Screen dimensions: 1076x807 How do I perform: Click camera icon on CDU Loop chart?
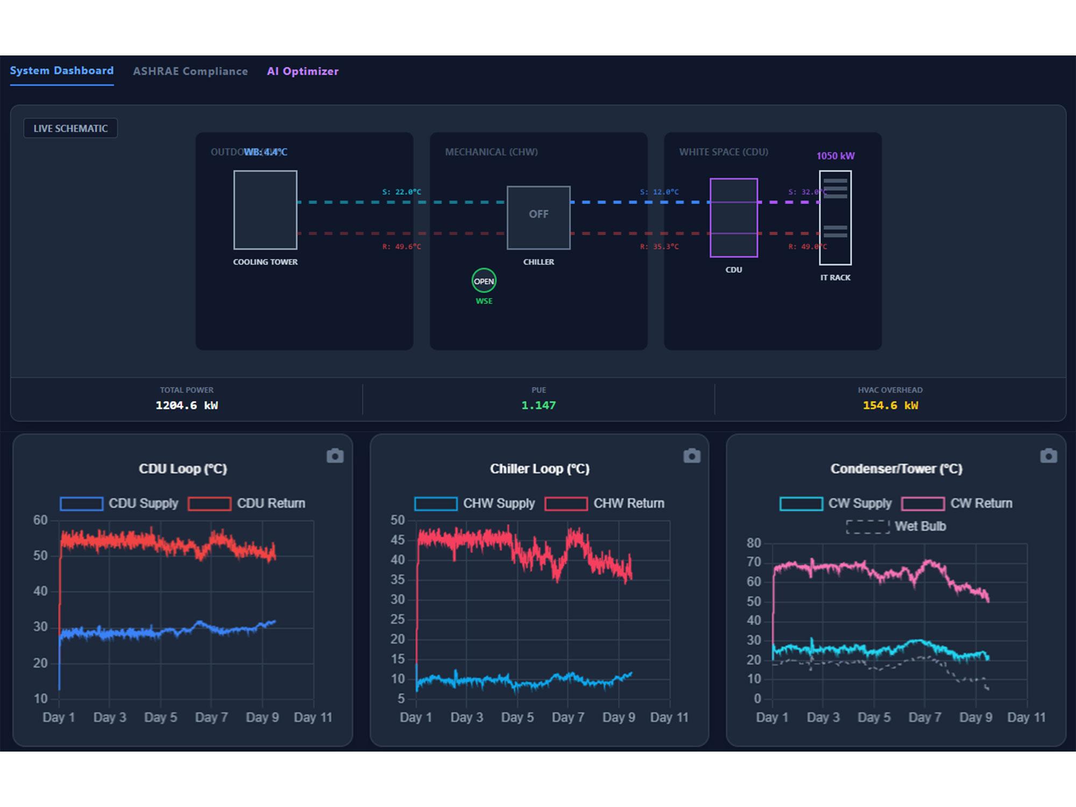point(335,456)
